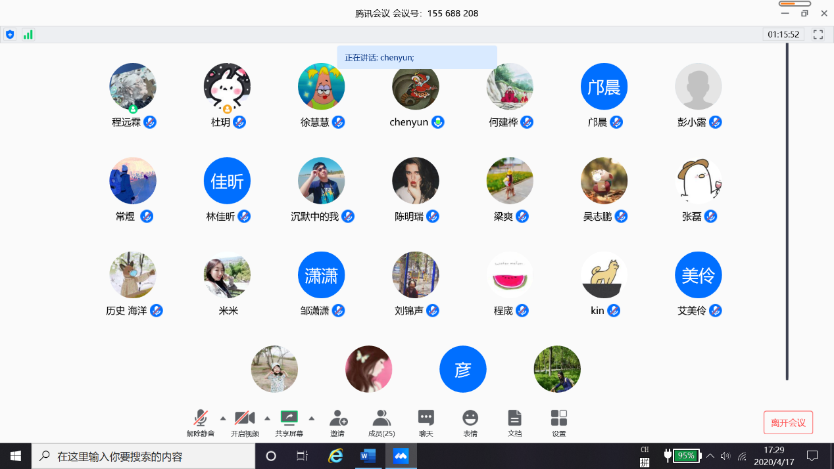834x469 pixels.
Task: Click the shield security icon
Action: tap(10, 35)
